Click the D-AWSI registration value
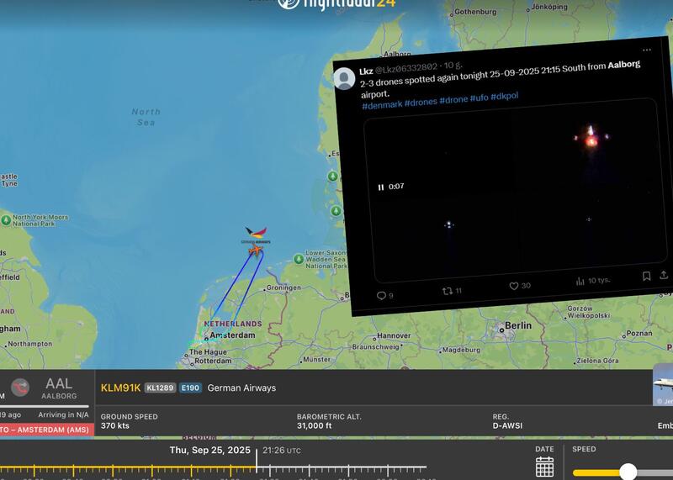 tap(507, 425)
